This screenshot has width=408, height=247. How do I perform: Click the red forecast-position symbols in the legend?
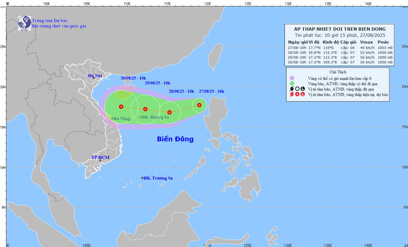[297, 95]
